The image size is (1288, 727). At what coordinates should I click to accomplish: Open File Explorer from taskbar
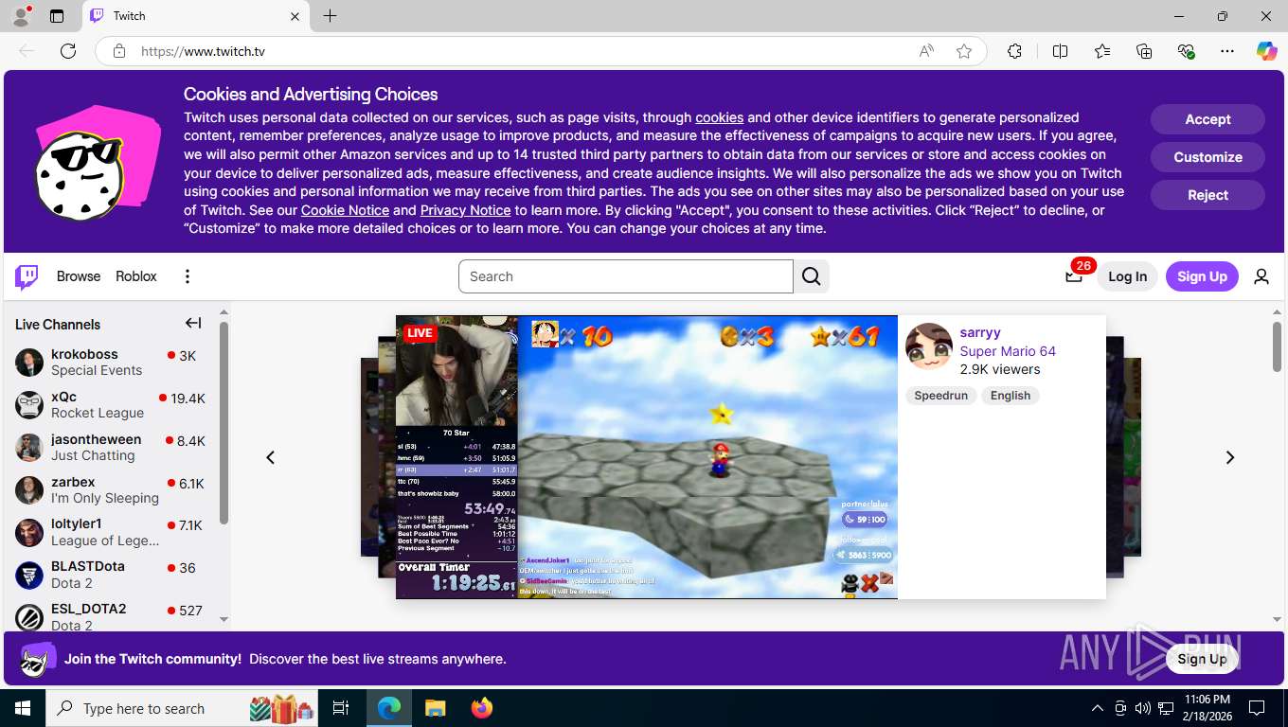[x=435, y=708]
